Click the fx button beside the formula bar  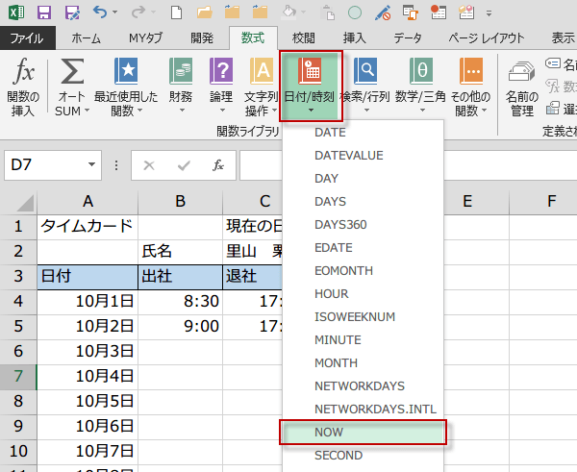pyautogui.click(x=218, y=165)
